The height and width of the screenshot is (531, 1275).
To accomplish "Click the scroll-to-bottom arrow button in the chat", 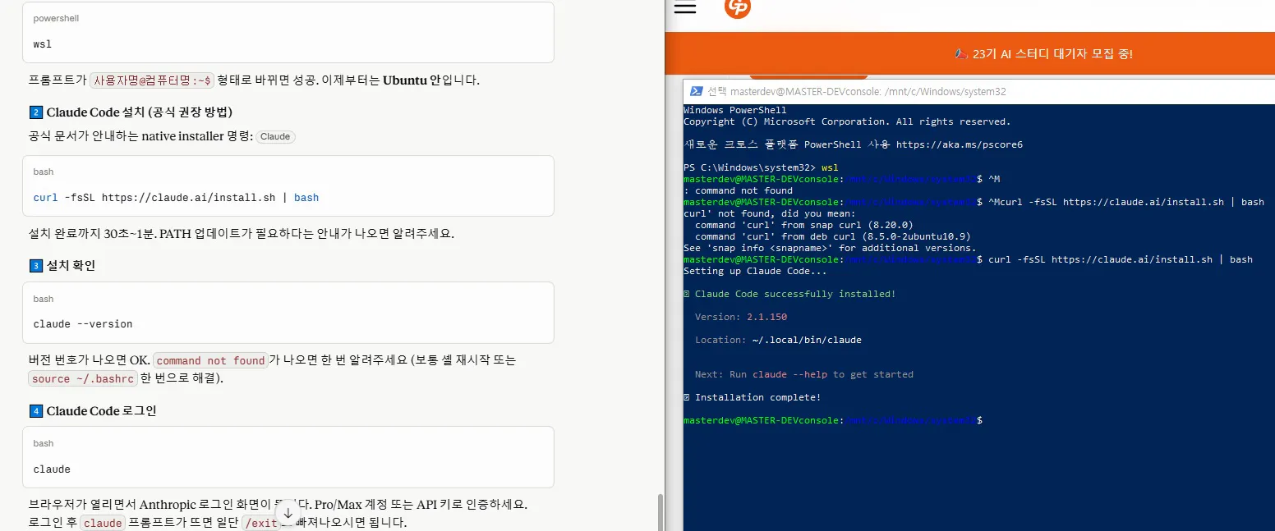I will (x=288, y=513).
